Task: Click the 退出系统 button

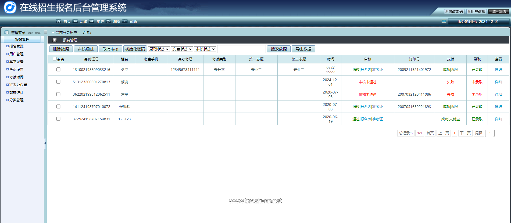Action: pos(499,12)
